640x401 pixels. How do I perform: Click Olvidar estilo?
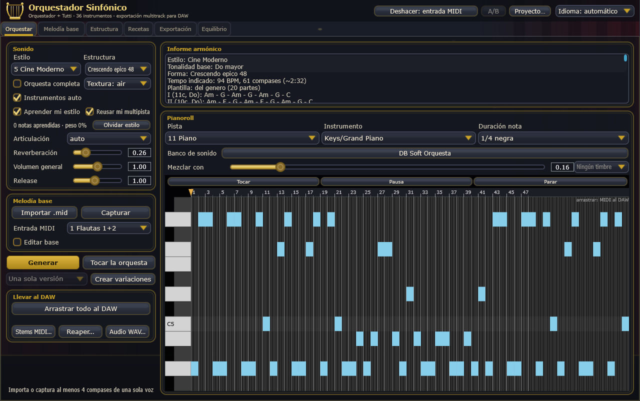coord(121,125)
